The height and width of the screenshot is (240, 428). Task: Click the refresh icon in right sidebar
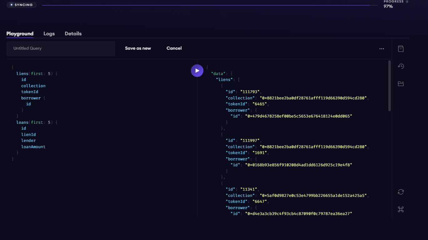401,192
